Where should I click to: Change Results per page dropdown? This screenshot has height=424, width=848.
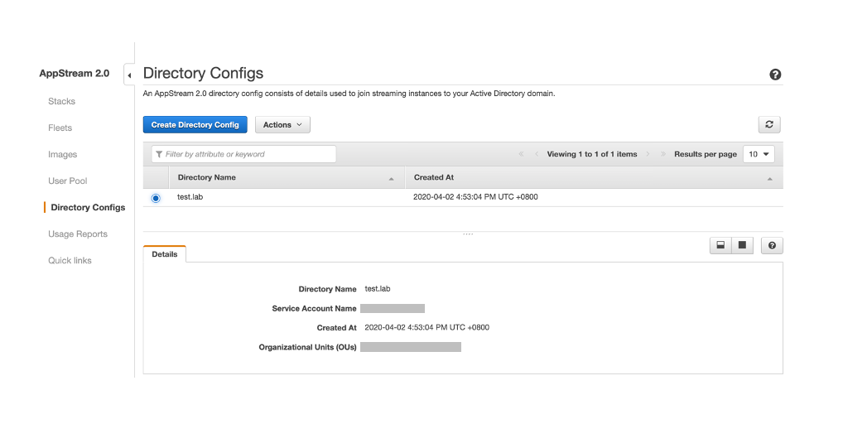click(x=759, y=154)
